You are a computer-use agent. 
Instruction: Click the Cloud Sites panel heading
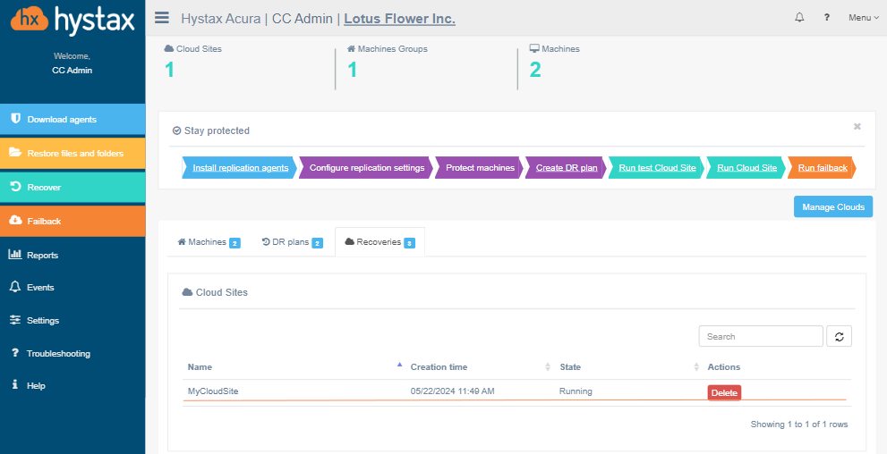[215, 292]
